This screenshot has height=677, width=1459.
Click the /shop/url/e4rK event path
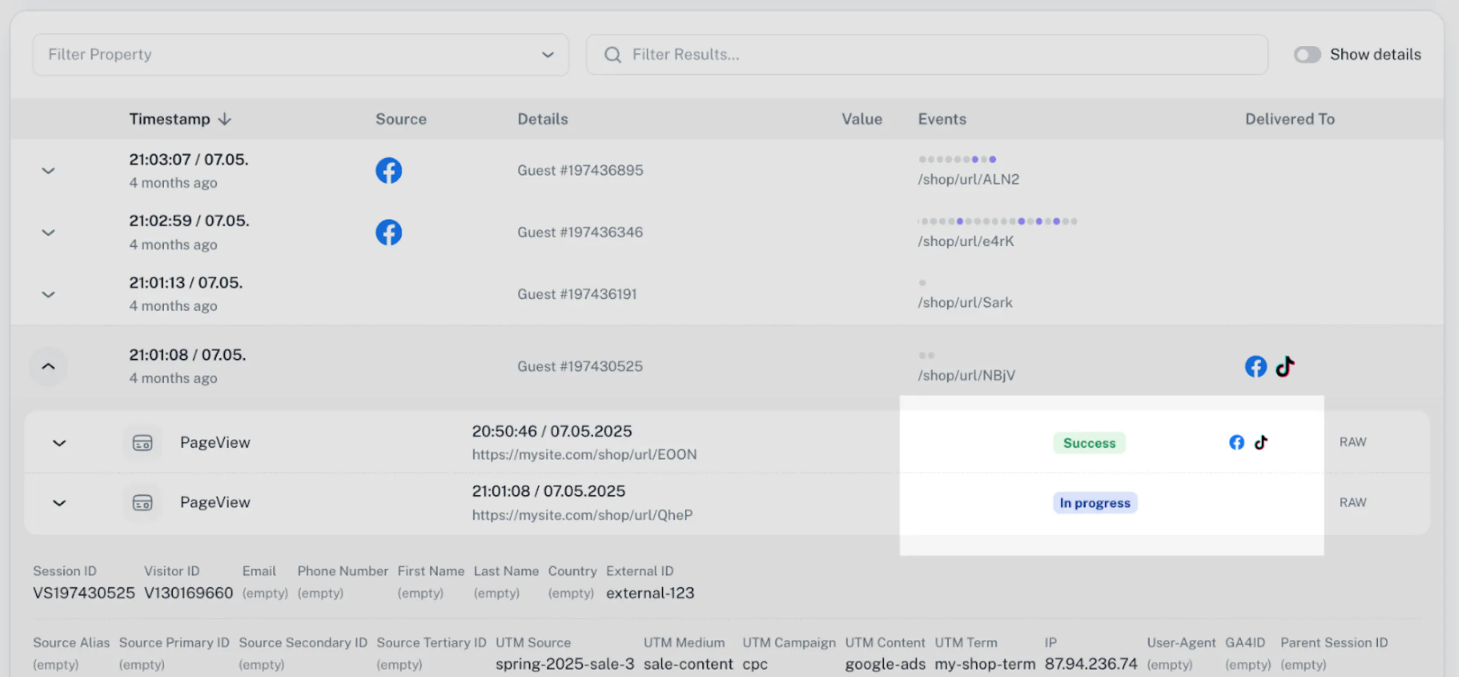(965, 241)
